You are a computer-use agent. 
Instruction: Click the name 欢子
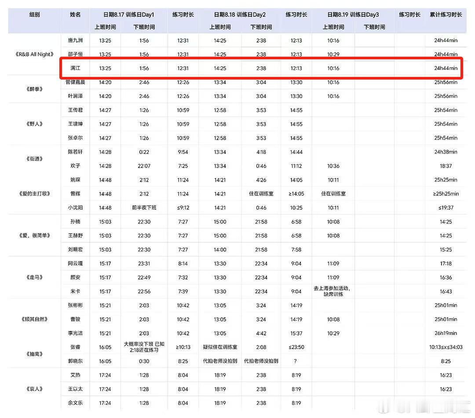[75, 166]
